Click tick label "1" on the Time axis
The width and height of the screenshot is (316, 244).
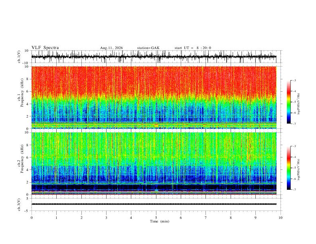[56, 218]
